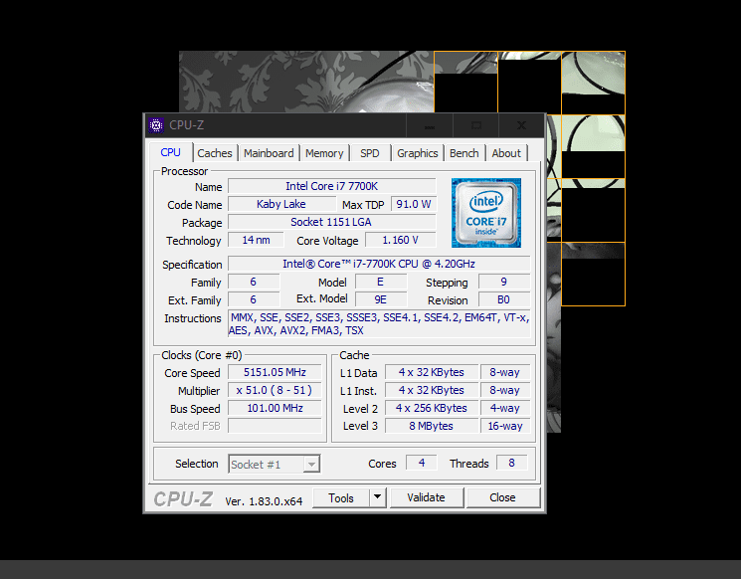
Task: Click the Level 3 8 MBytes value
Action: pyautogui.click(x=432, y=426)
